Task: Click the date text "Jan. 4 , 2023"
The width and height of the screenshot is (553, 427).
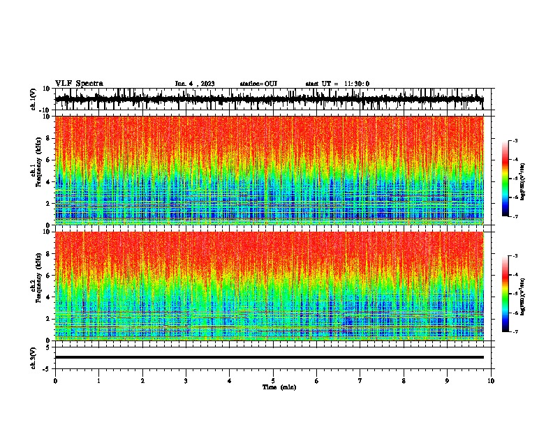Action: (x=195, y=84)
